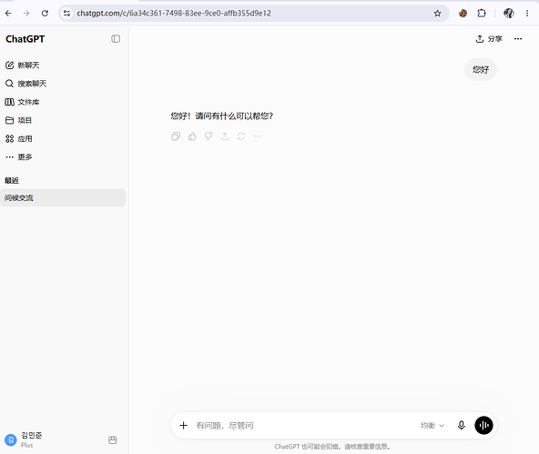Viewport: 539px width, 454px height.
Task: Click the microphone dictation icon
Action: [462, 426]
